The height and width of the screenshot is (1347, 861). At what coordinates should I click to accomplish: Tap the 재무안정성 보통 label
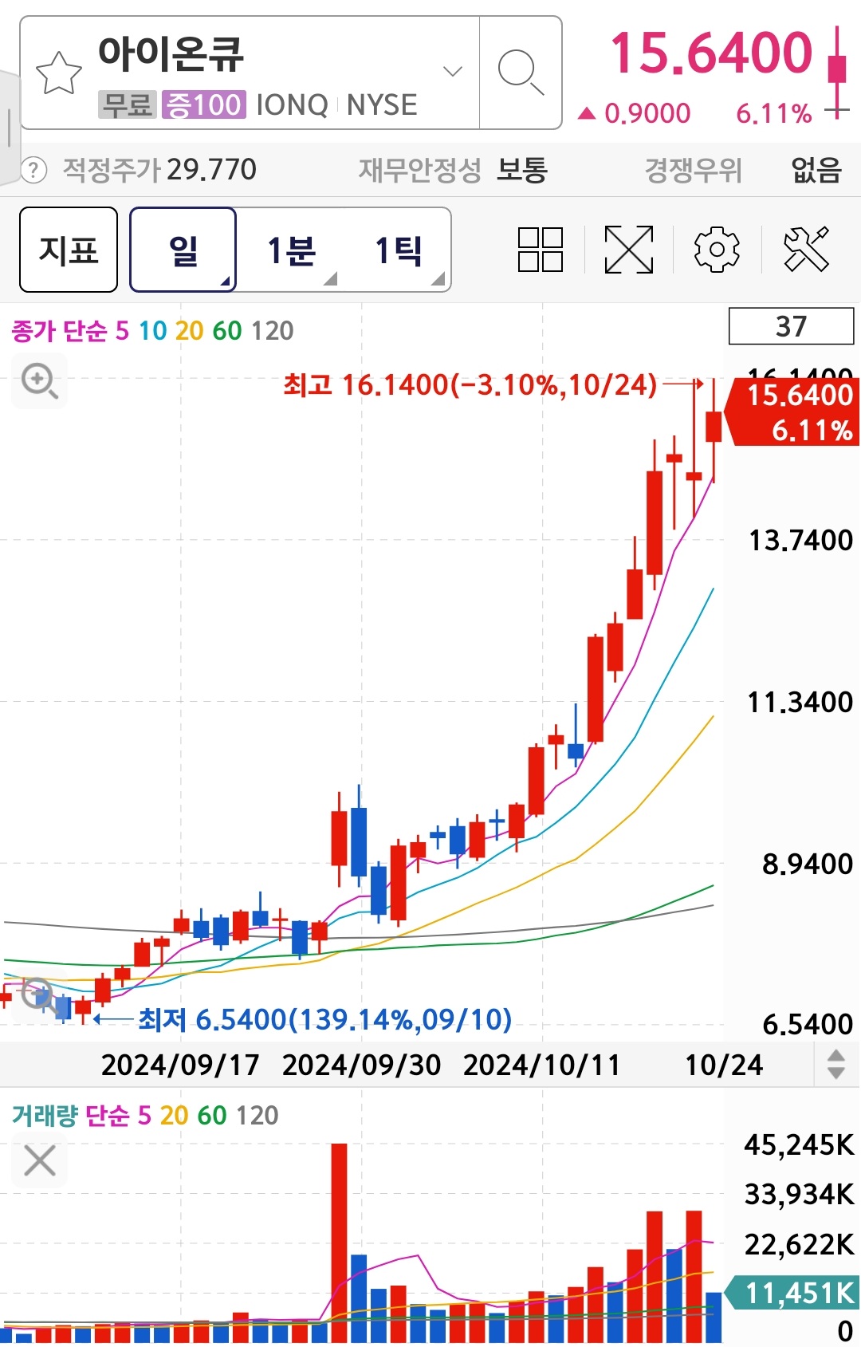(453, 170)
